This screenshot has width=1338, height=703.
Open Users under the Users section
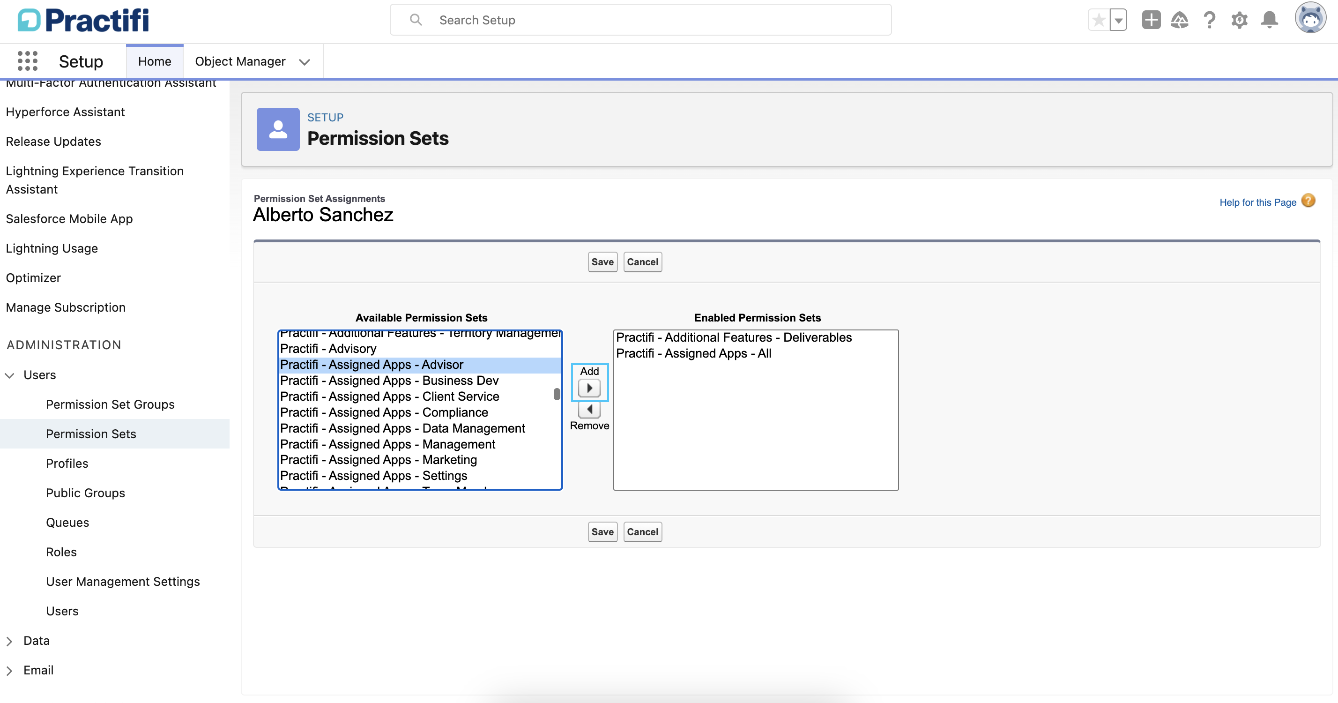click(x=62, y=611)
